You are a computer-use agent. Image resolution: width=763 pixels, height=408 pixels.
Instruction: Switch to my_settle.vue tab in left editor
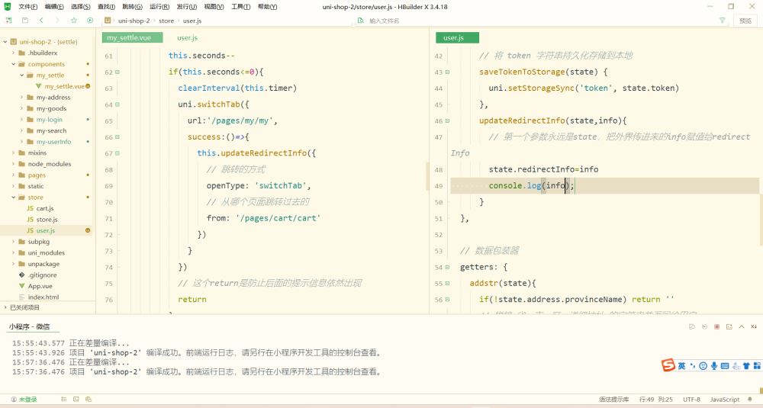(x=132, y=37)
